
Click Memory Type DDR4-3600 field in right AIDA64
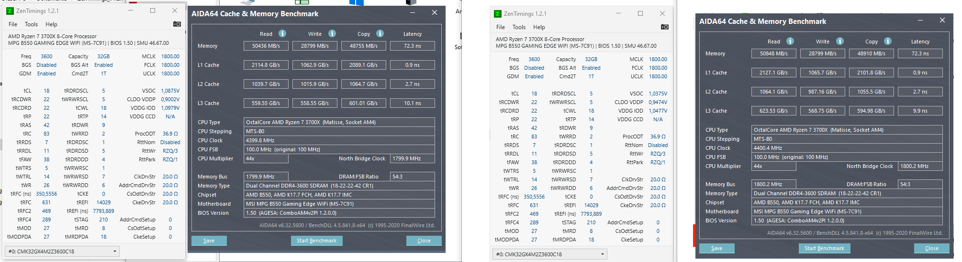point(847,193)
